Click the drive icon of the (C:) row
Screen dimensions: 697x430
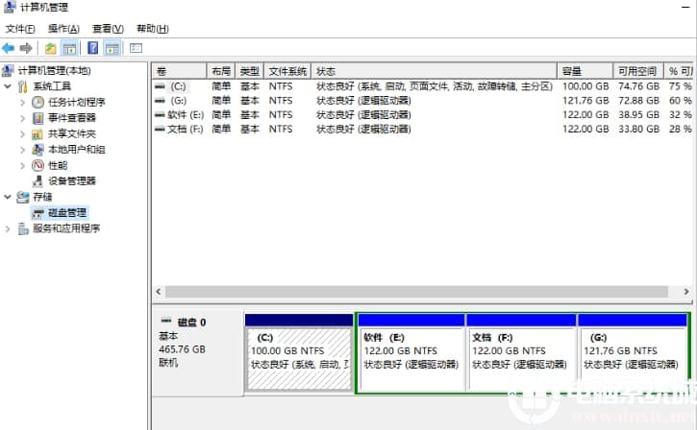(160, 86)
